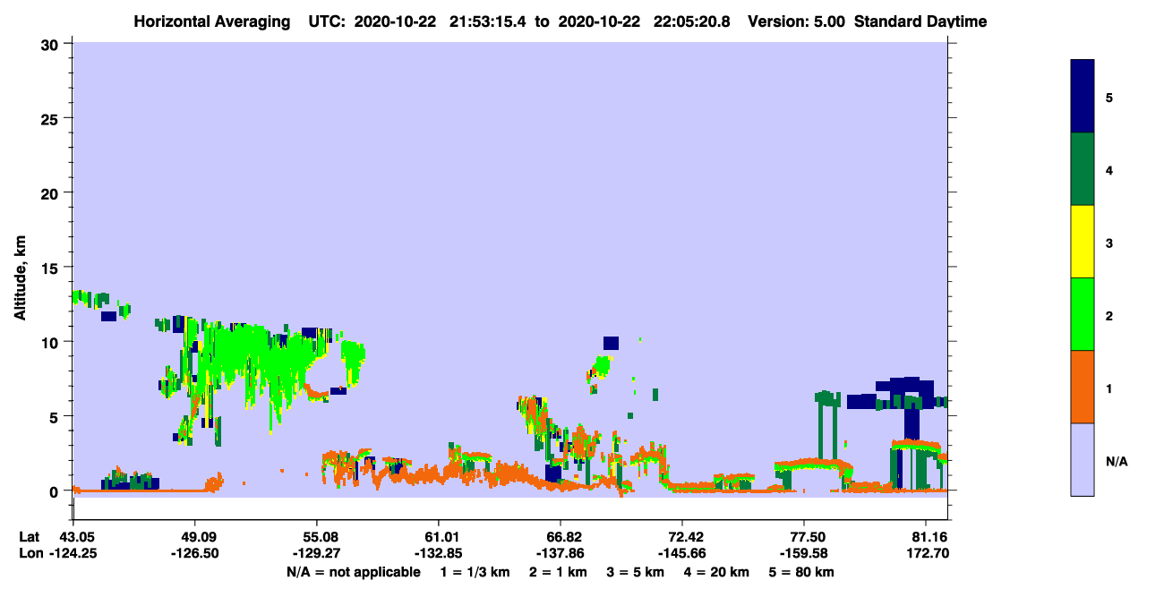
Task: Click latitude value 49.09
Action: 195,536
